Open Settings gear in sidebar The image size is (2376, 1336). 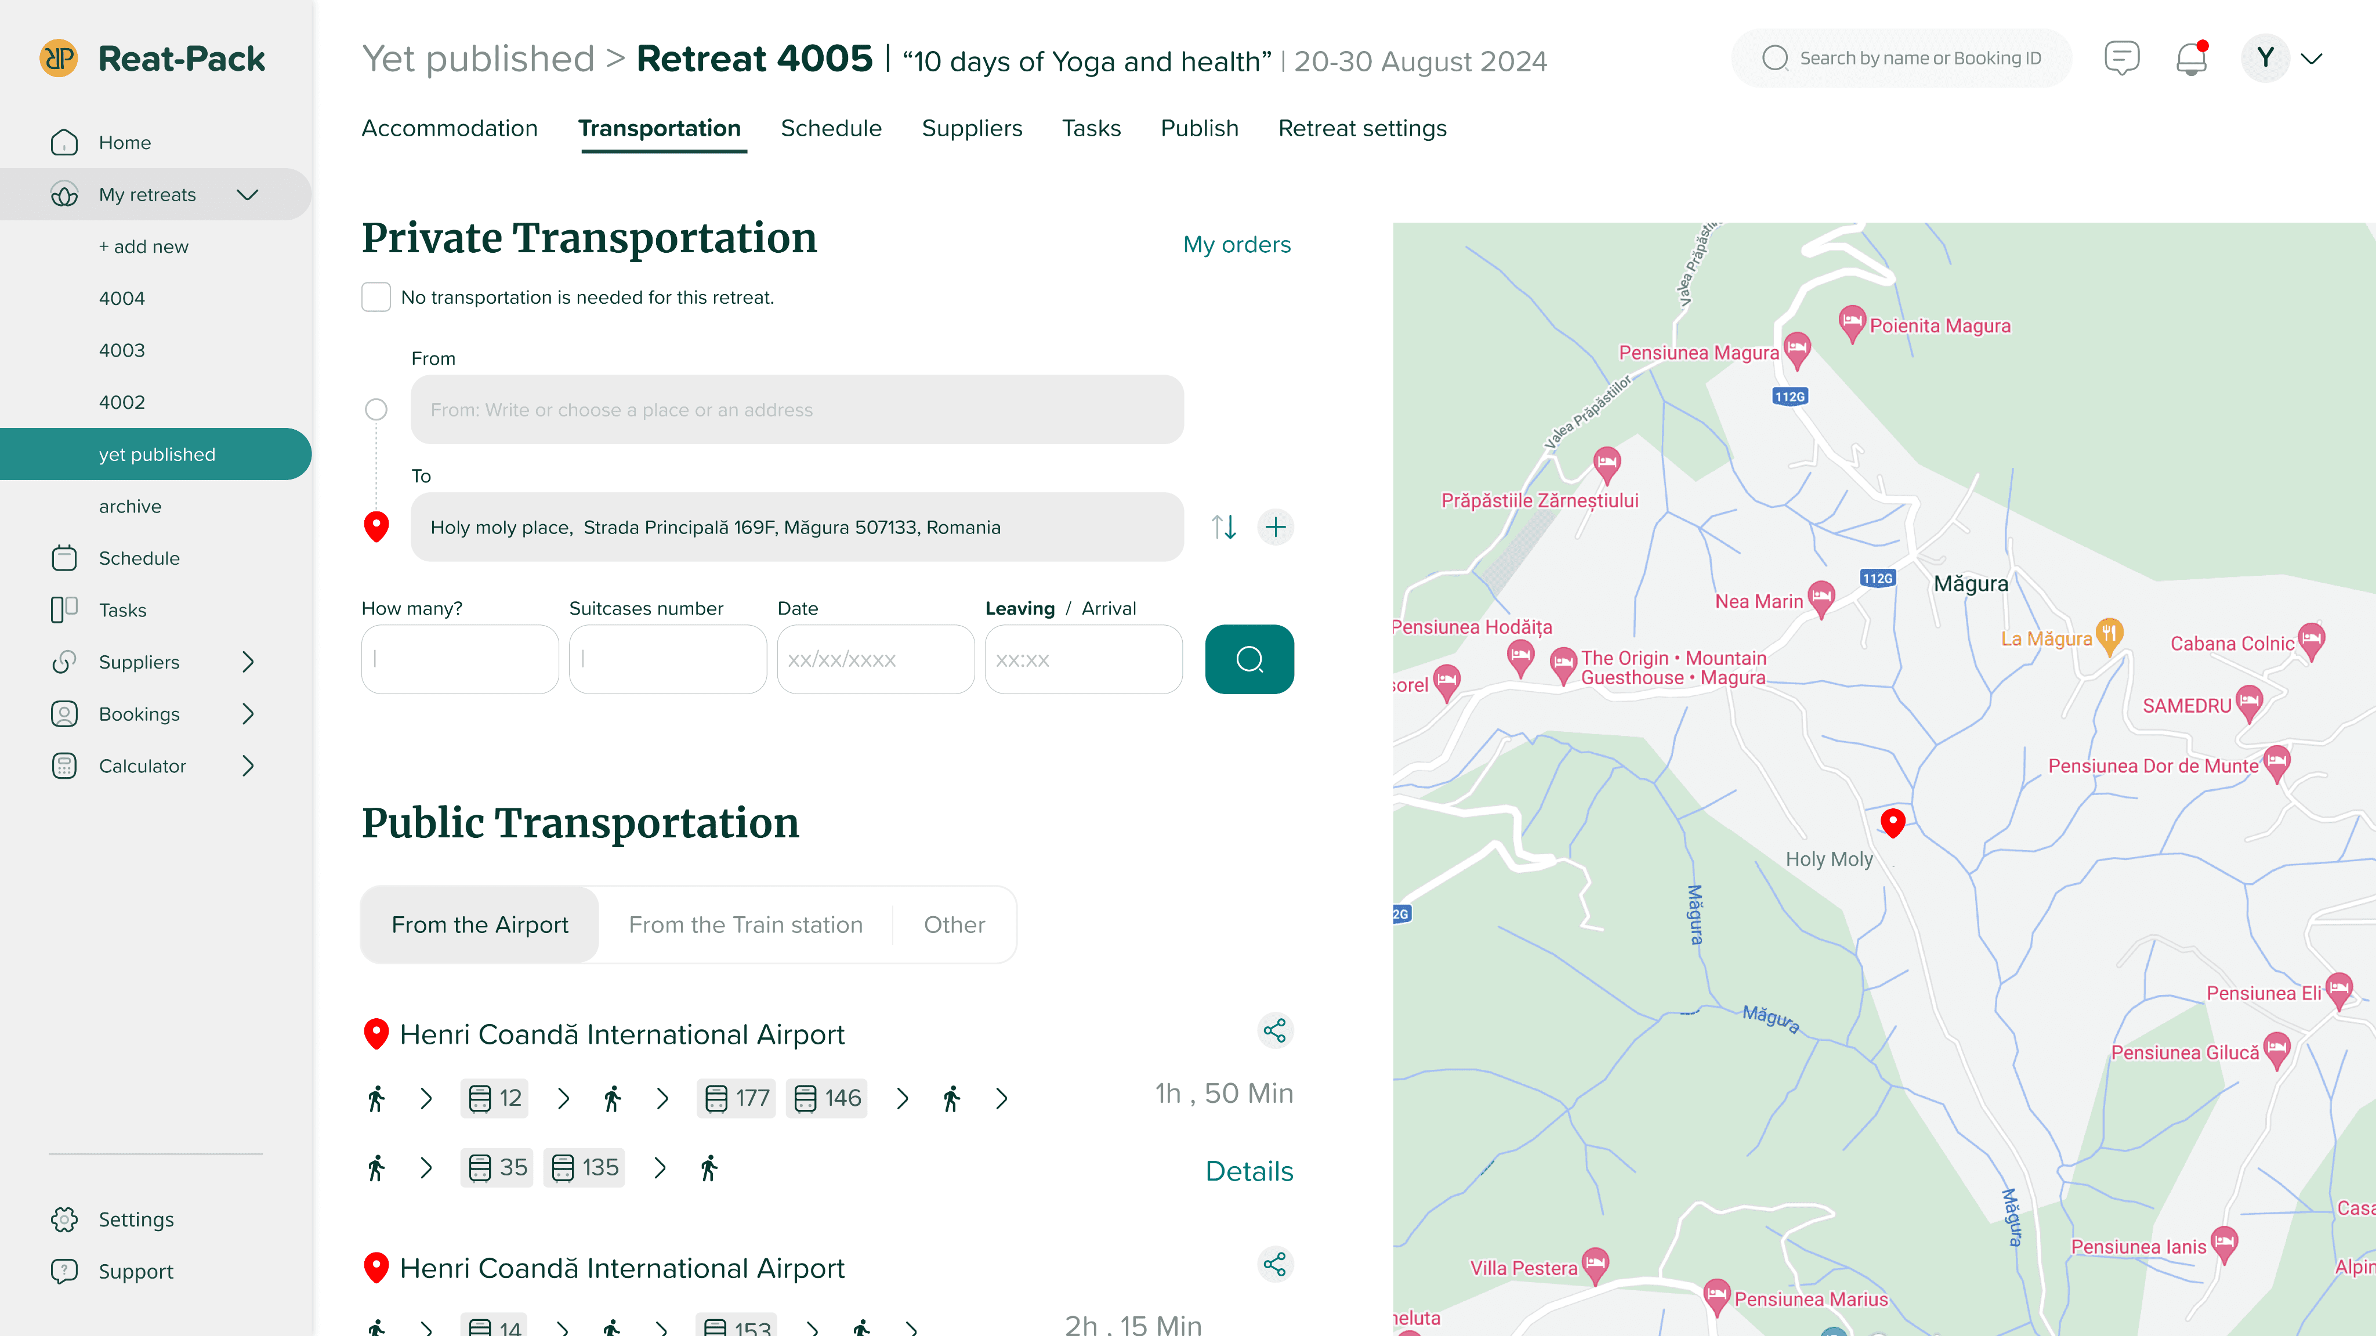click(64, 1219)
